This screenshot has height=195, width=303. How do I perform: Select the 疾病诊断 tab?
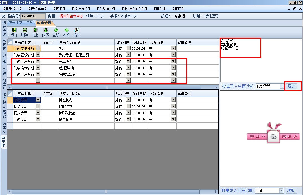44,23
